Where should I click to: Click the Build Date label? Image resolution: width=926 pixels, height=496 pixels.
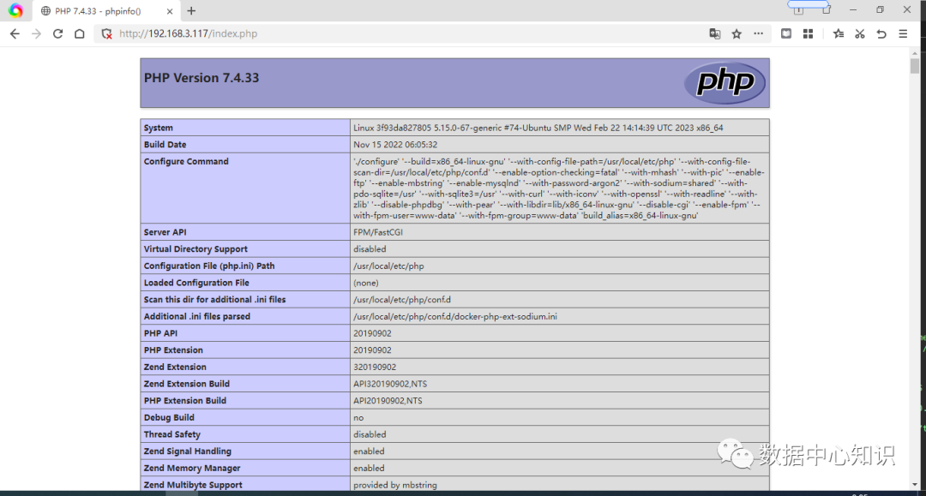[x=165, y=145]
